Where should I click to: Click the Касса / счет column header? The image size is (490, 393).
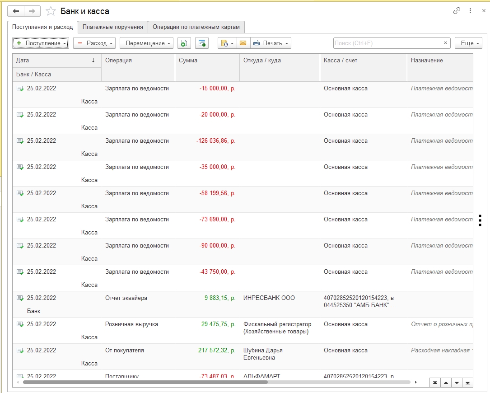tap(364, 67)
